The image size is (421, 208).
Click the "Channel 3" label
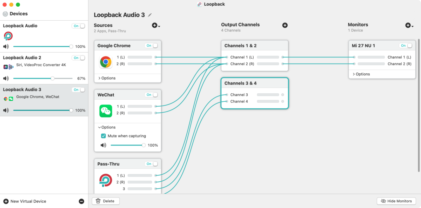(x=239, y=95)
